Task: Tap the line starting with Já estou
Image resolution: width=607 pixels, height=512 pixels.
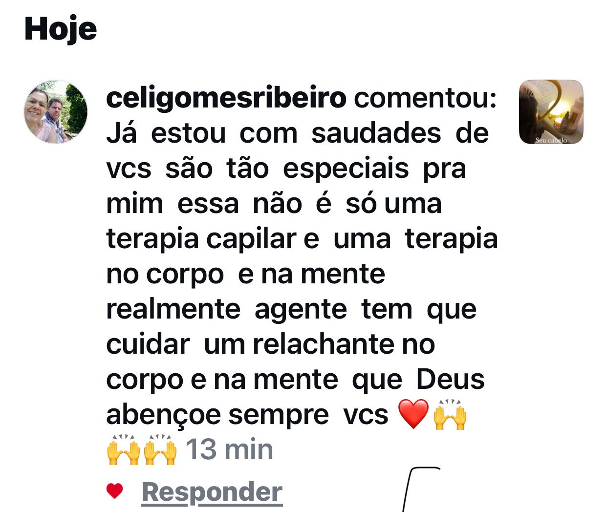Action: [298, 133]
